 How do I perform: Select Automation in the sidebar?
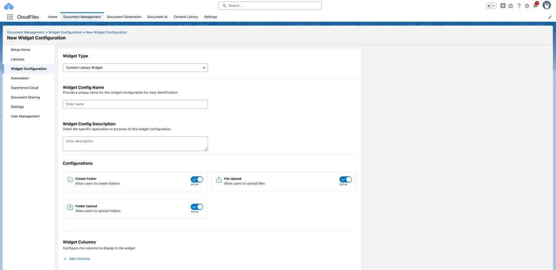pos(20,78)
